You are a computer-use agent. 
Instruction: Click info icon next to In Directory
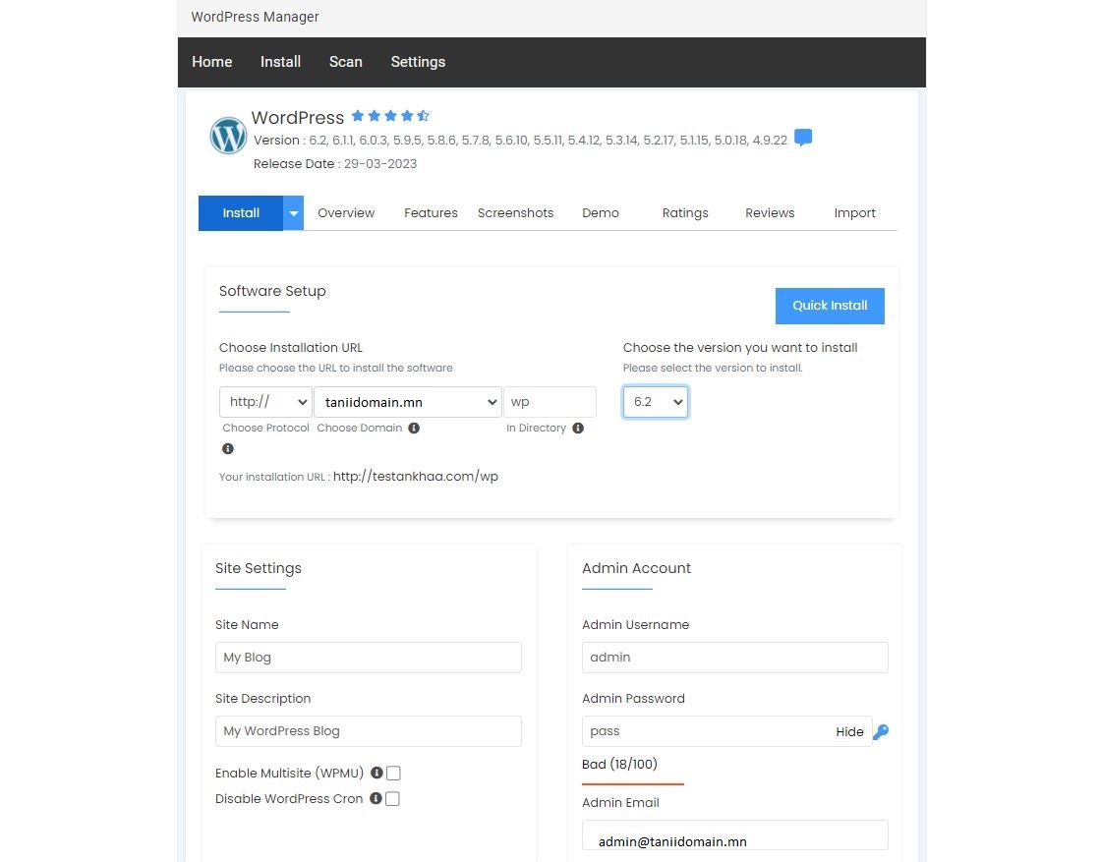[x=578, y=428]
